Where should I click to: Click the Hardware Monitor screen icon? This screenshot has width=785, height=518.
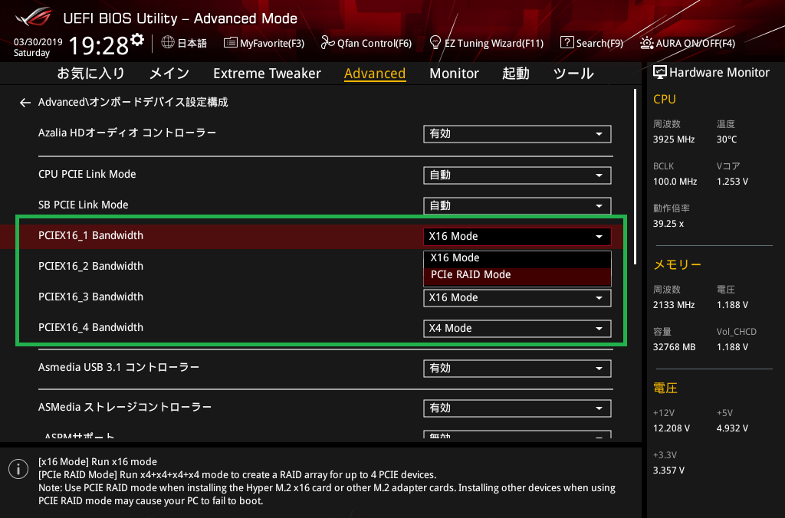coord(660,73)
